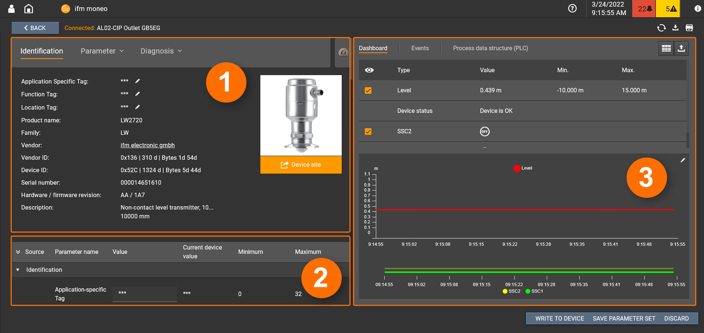Image resolution: width=704 pixels, height=333 pixels.
Task: Switch to the Events tab
Action: (x=420, y=48)
